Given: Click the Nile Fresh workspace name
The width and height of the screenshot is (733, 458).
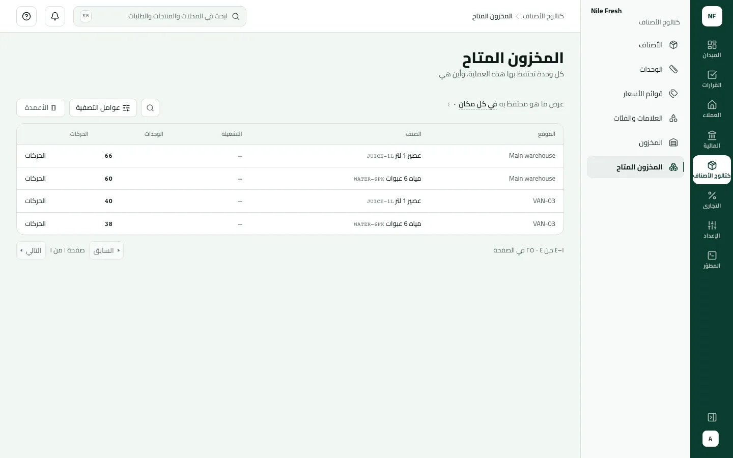Looking at the screenshot, I should pos(606,11).
